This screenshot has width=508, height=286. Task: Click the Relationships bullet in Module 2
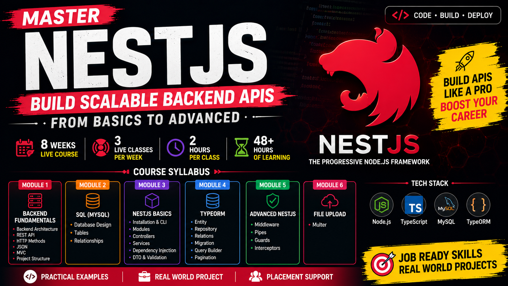[89, 241]
